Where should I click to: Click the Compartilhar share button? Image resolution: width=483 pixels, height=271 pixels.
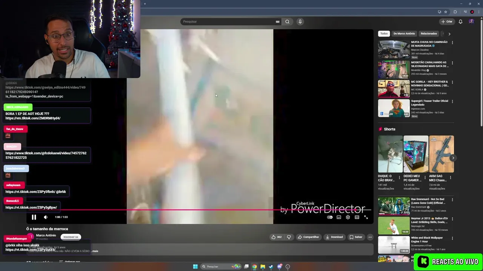click(x=308, y=237)
